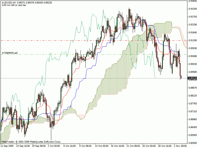The width and height of the screenshot is (197, 148).
Task: Click the '22 Sep 2009' time axis label
Action: pyautogui.click(x=7, y=146)
